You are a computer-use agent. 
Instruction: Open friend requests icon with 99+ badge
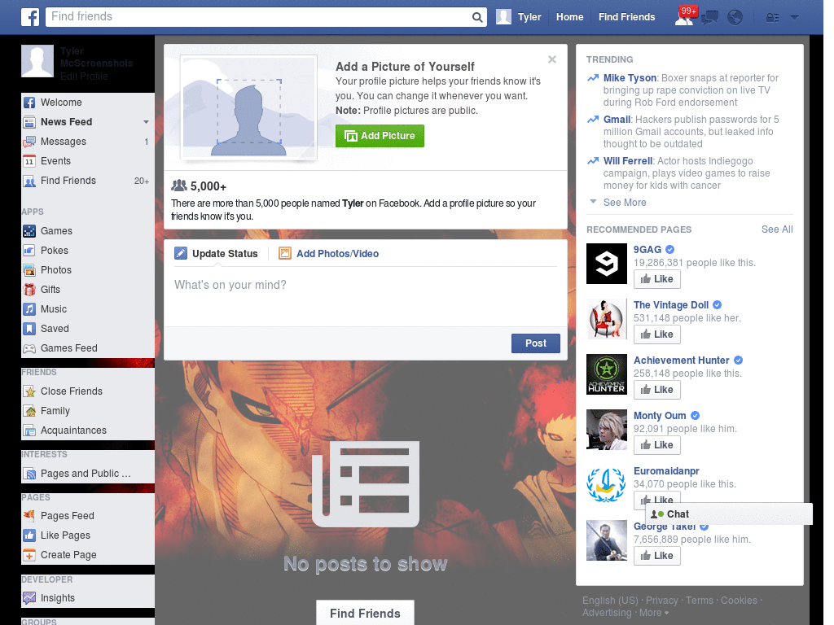pos(684,17)
